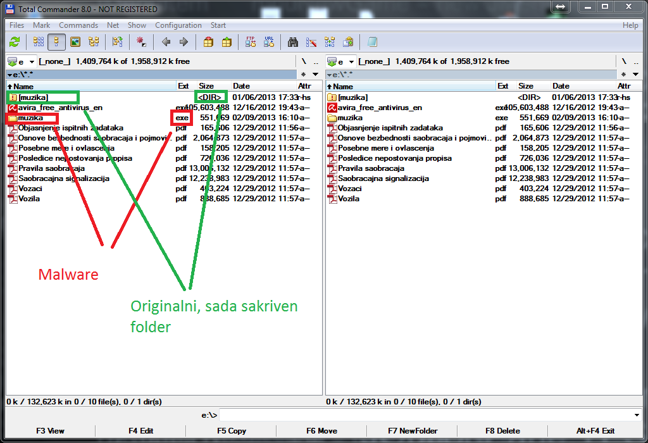Click the Alt+F4 Exit button
This screenshot has width=648, height=443.
pyautogui.click(x=595, y=430)
